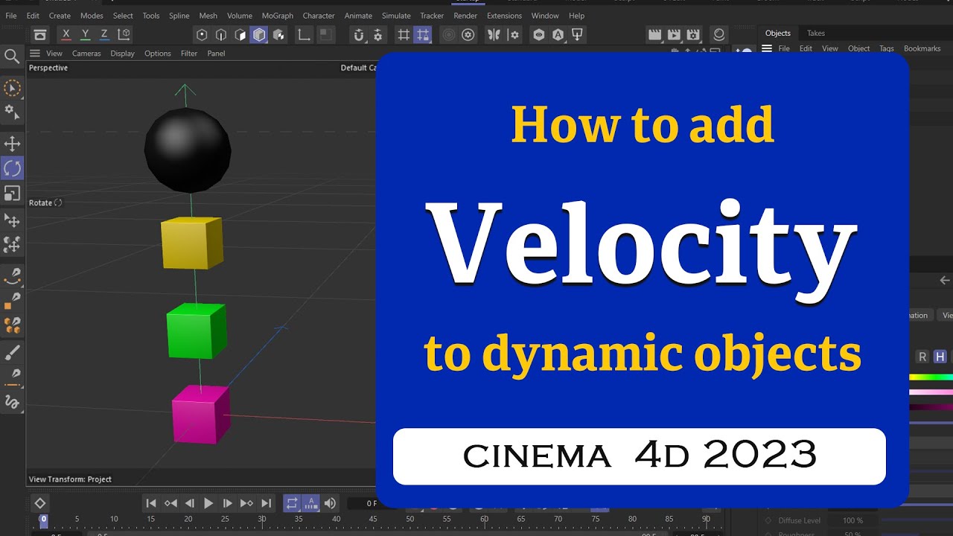
Task: Select the Live Selection tool
Action: (x=12, y=89)
